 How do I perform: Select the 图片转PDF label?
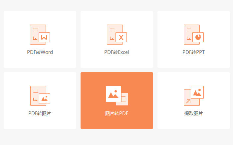pyautogui.click(x=116, y=113)
